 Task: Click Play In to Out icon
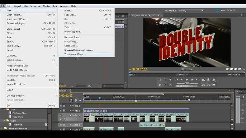click(170, 85)
